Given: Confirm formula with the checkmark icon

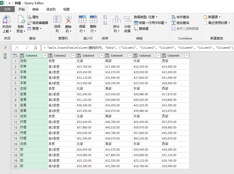Looking at the screenshot, I should [x=27, y=48].
